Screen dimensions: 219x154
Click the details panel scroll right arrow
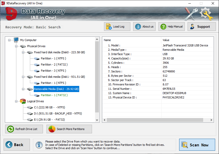tap(211, 120)
